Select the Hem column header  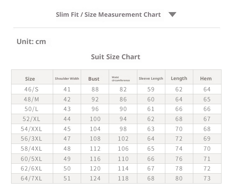click(x=206, y=79)
